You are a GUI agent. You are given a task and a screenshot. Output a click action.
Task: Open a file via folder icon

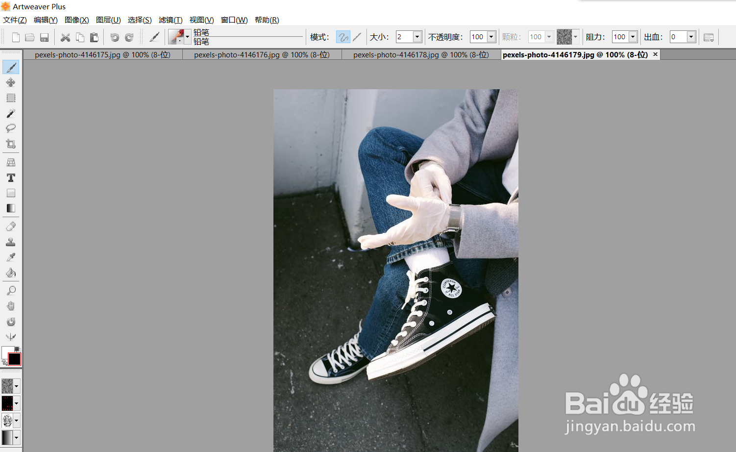coord(30,37)
